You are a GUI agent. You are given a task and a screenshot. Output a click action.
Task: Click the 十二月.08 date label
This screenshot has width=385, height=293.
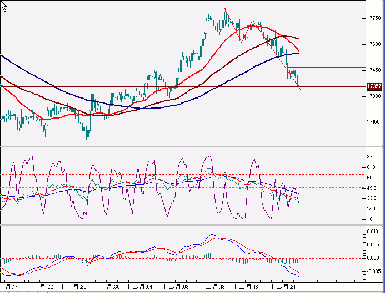174,287
